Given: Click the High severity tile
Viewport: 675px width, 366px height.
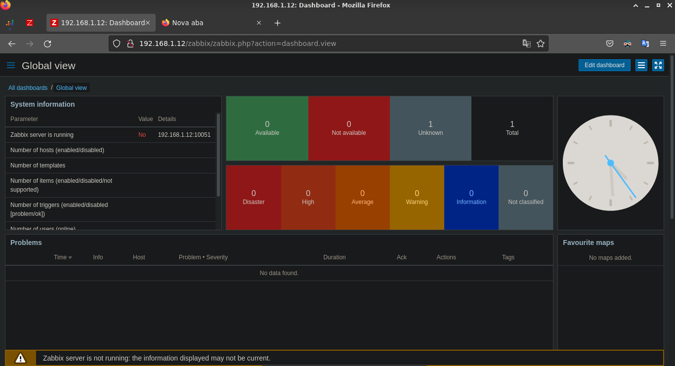Looking at the screenshot, I should click(308, 198).
